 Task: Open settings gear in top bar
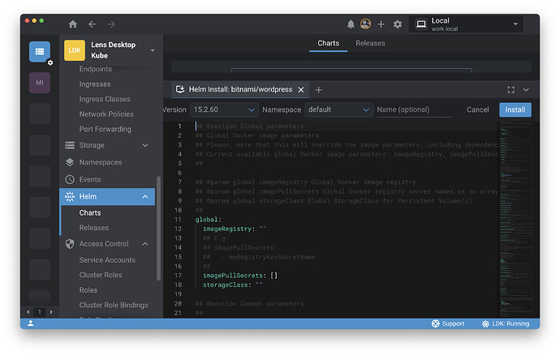point(398,24)
